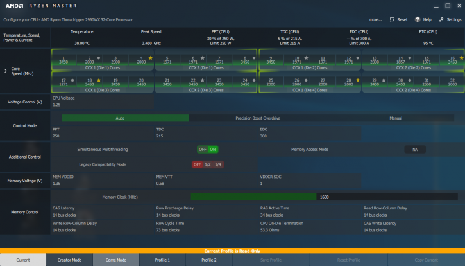Turn Simultaneous Multithreading OFF
465x266 pixels.
point(203,150)
